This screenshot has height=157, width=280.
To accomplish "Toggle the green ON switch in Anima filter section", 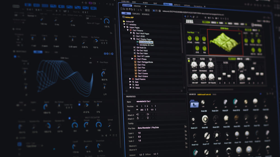I will (188, 61).
